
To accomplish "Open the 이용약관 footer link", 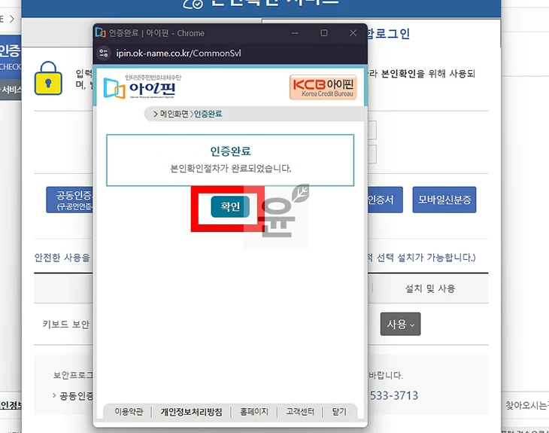I will pyautogui.click(x=129, y=412).
